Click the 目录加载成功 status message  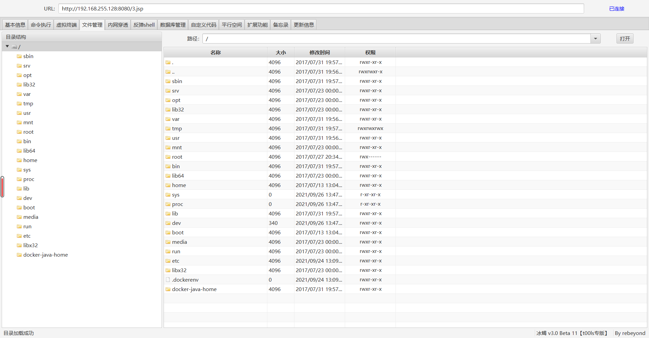[19, 333]
